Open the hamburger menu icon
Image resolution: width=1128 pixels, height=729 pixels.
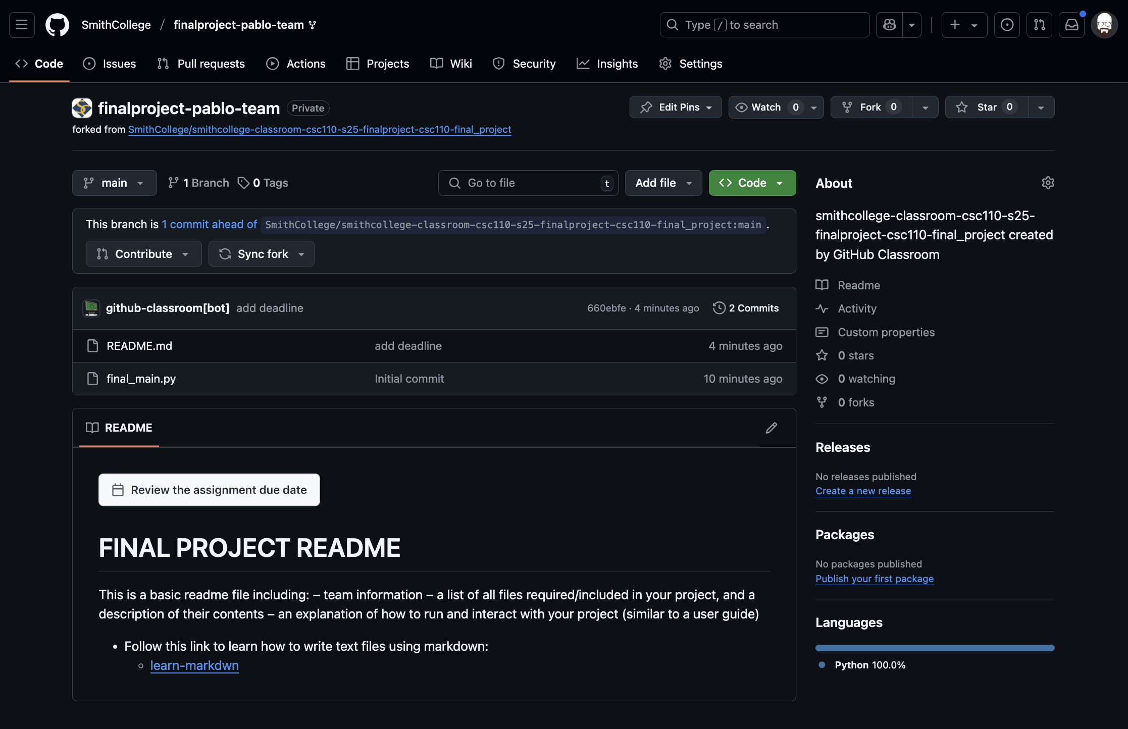click(21, 25)
